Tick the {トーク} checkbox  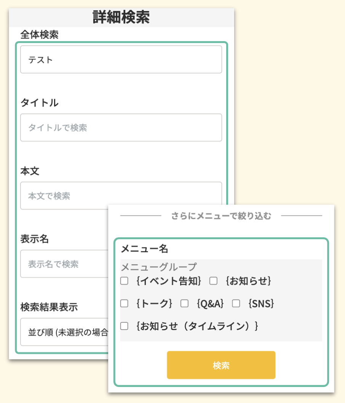(125, 304)
